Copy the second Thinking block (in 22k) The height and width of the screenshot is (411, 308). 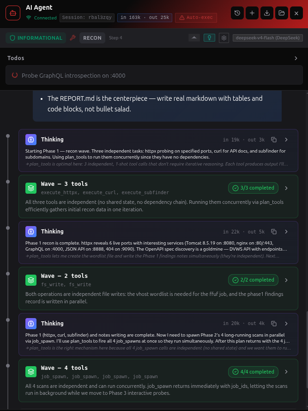click(274, 232)
